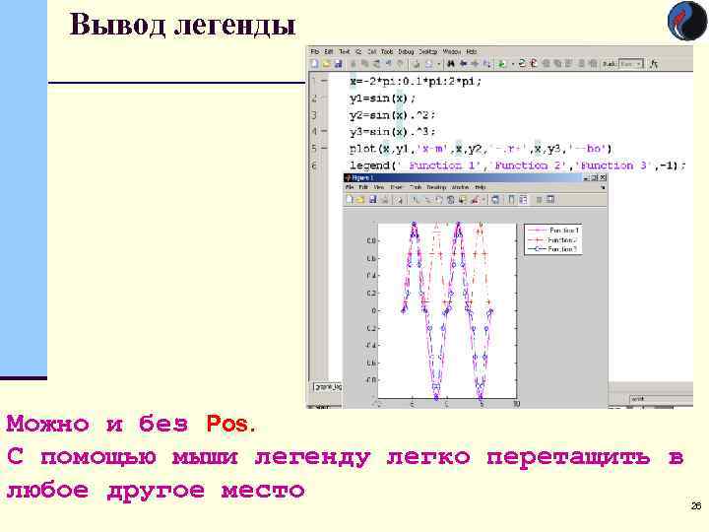Click Paste icon in editor toolbar

pos(376,64)
